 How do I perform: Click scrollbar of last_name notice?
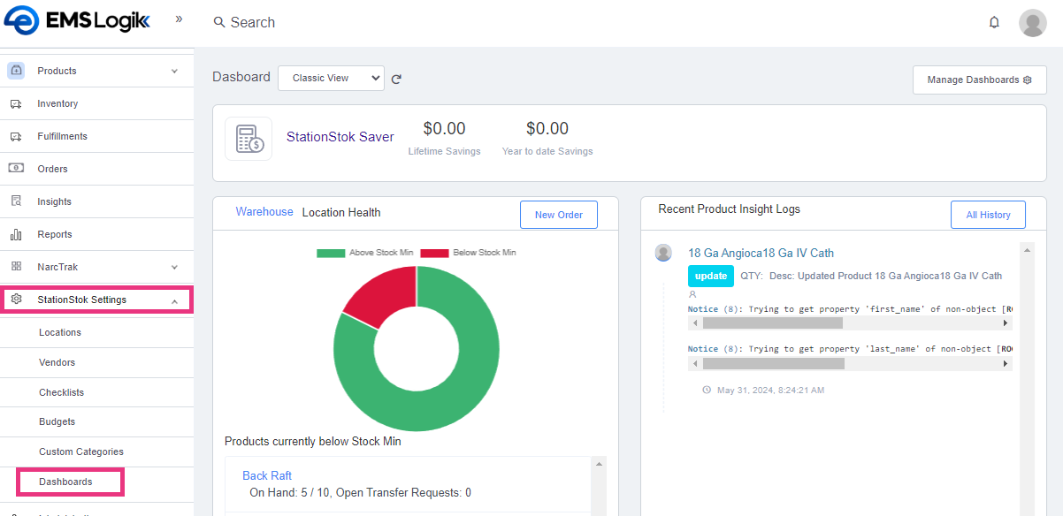[773, 363]
